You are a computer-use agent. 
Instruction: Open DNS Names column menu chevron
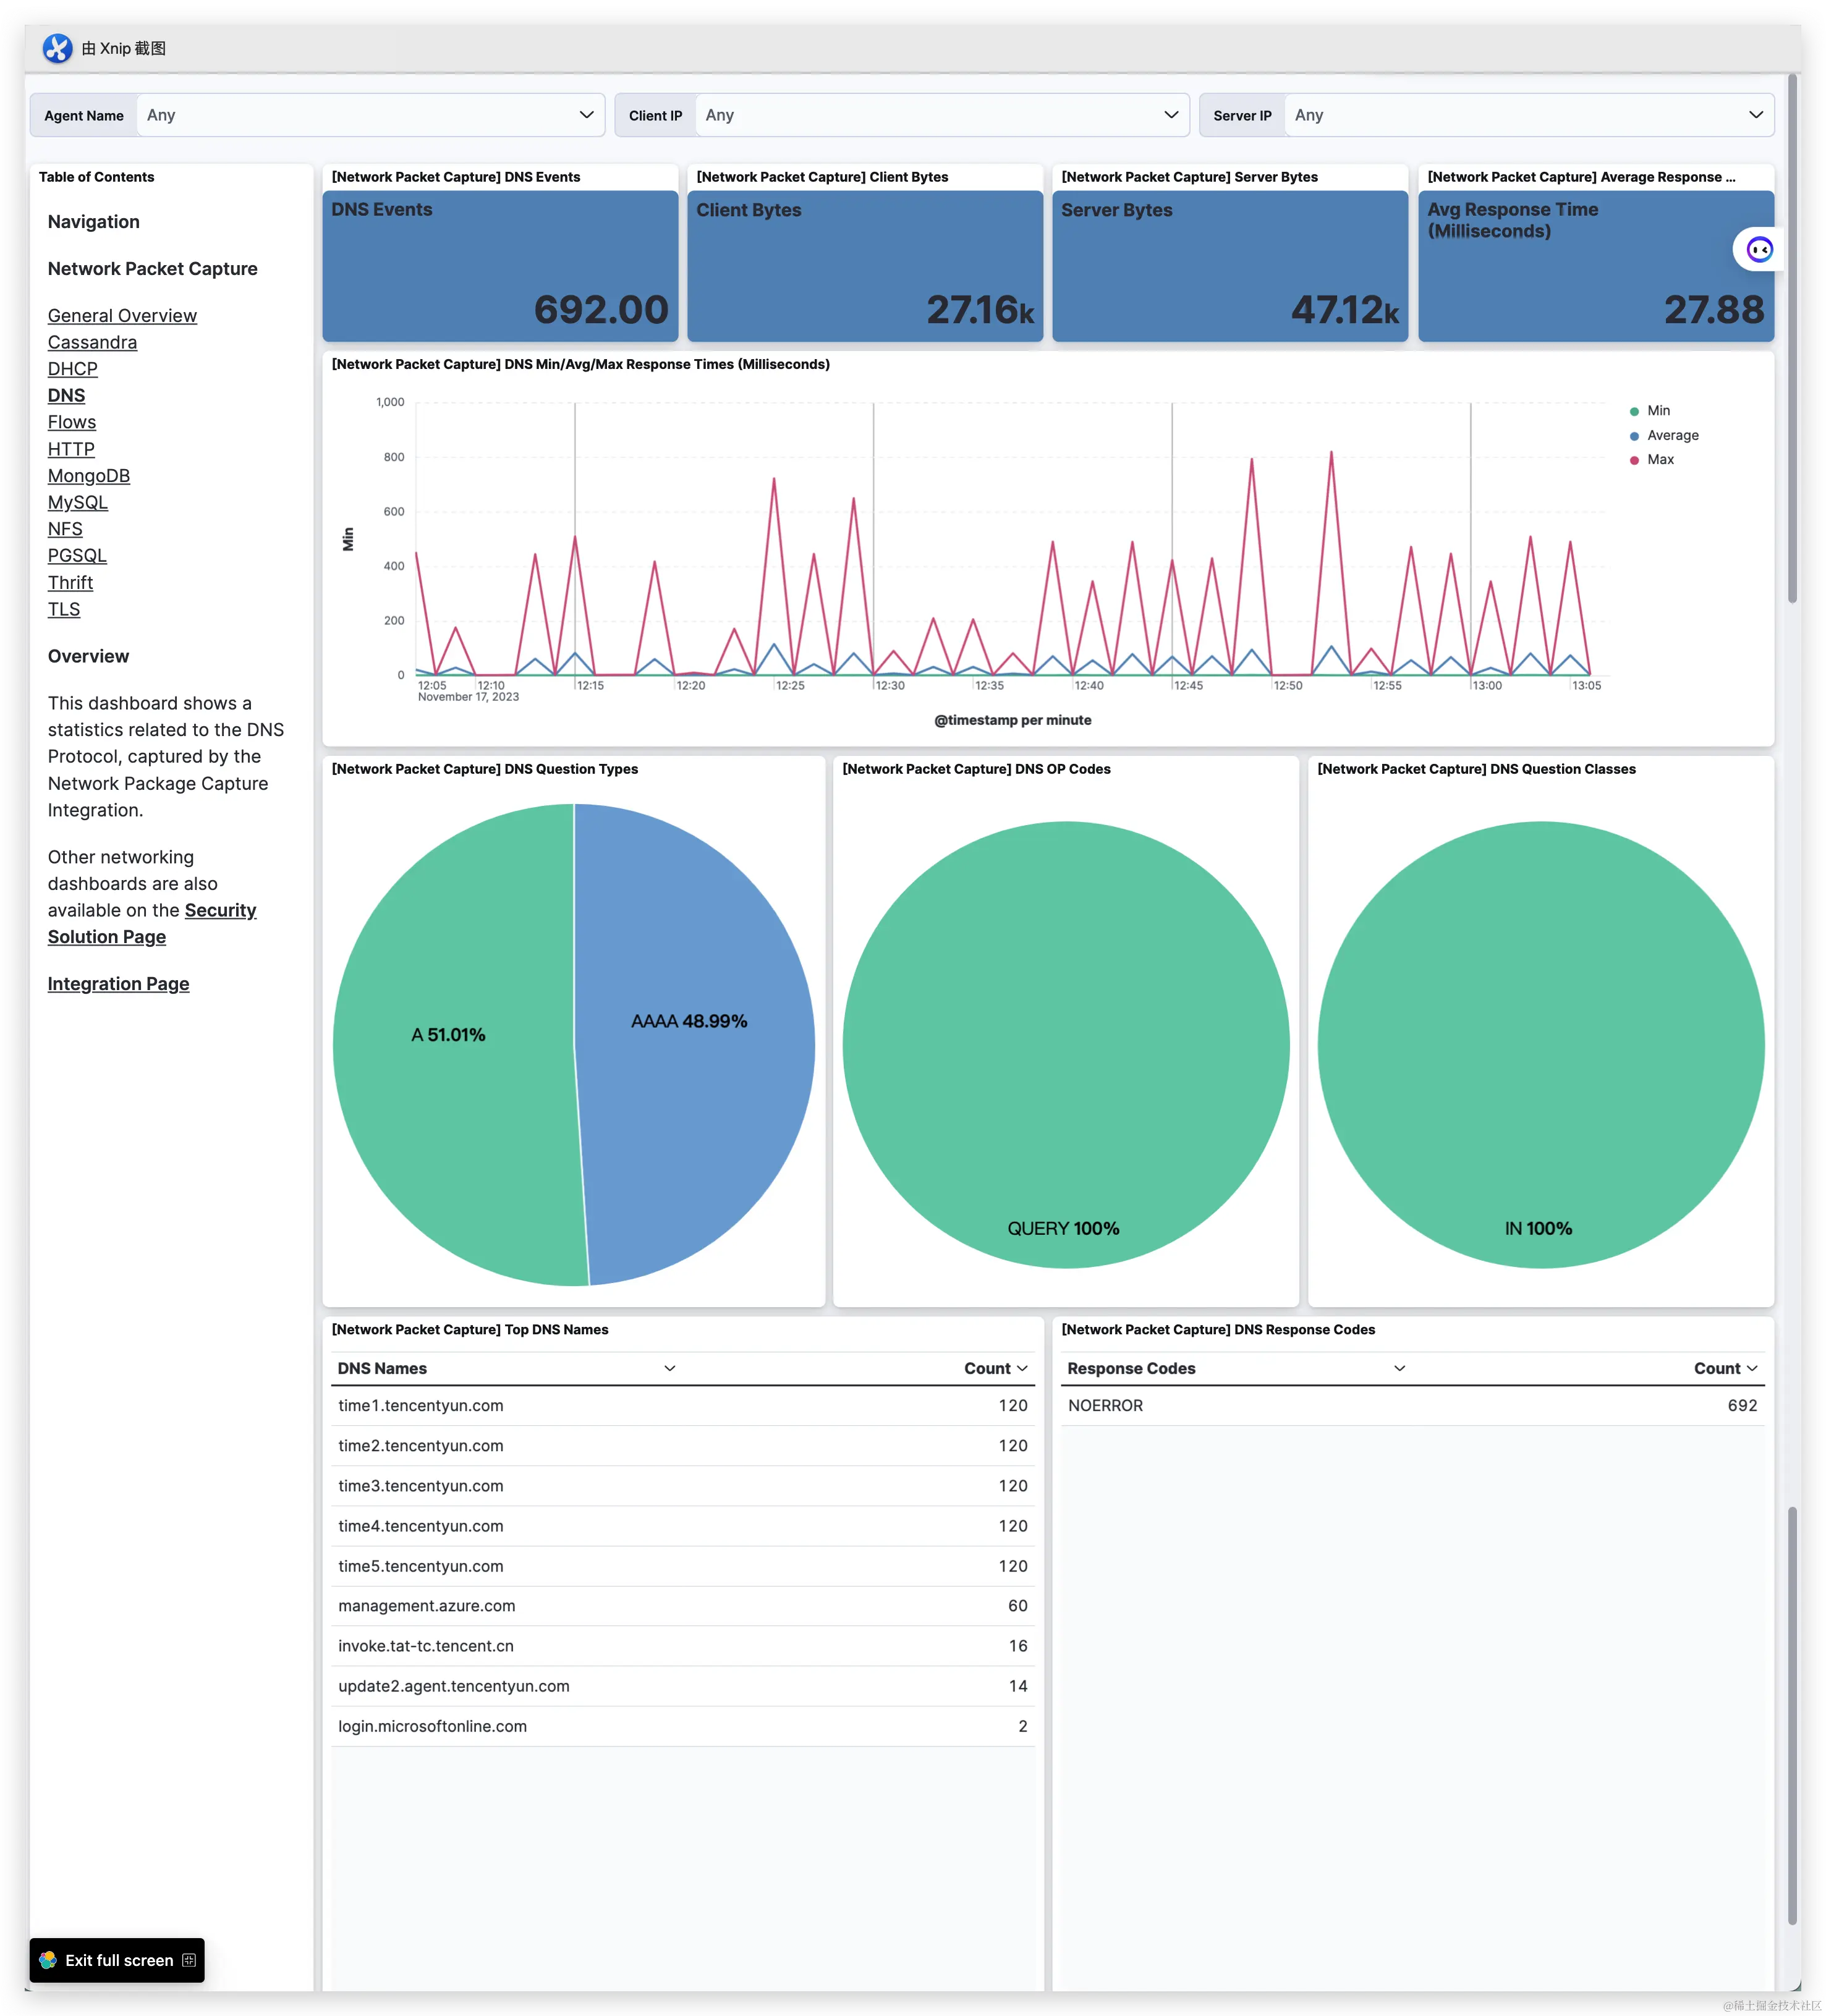(x=670, y=1368)
